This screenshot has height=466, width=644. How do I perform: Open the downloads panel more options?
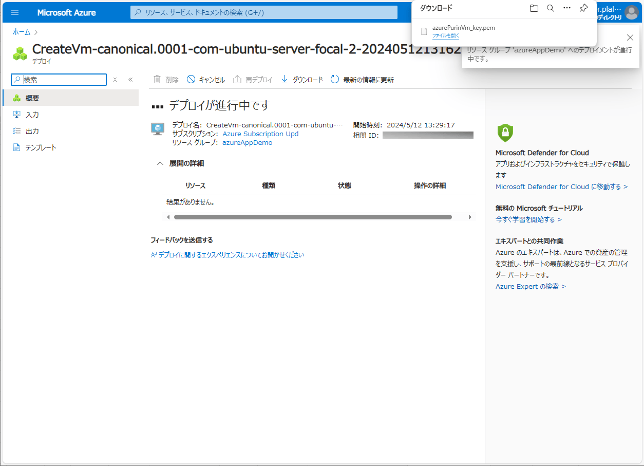pos(567,8)
